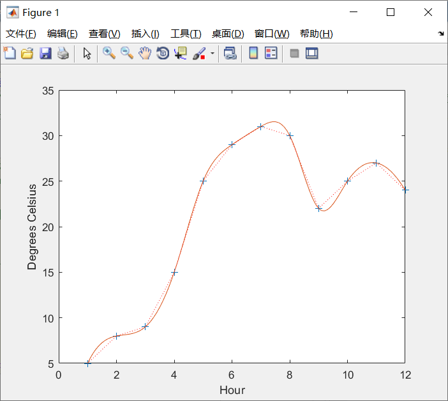
Task: Click the New Figure toolbar icon
Action: (10, 53)
